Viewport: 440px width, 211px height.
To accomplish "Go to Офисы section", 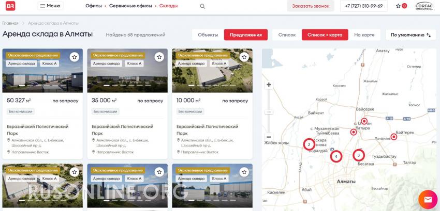I will 94,6.
